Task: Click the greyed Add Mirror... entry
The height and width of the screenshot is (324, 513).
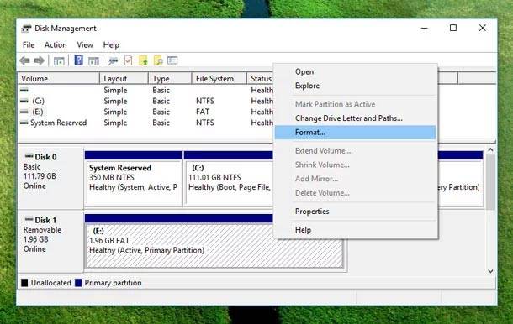Action: [355, 179]
